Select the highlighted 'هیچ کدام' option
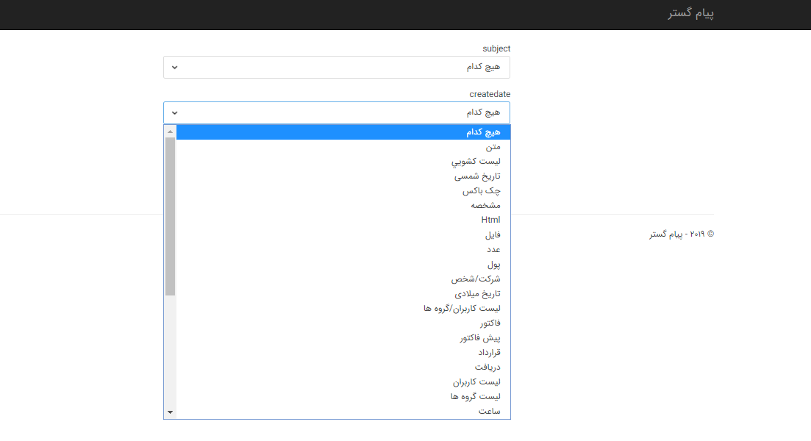The image size is (811, 441). (343, 132)
